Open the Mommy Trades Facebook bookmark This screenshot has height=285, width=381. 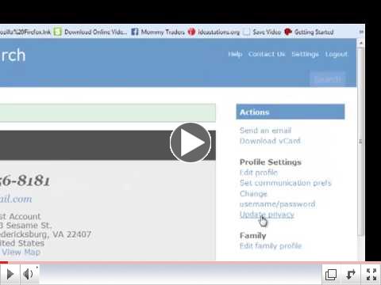pos(158,32)
